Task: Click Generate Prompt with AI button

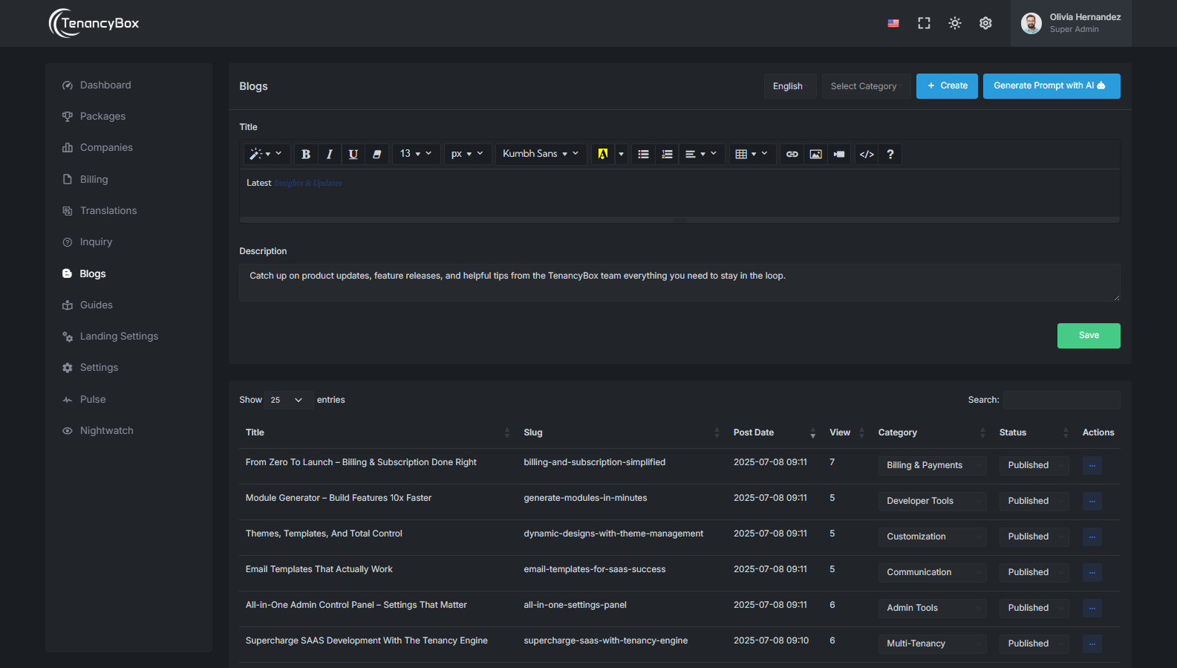Action: (x=1052, y=86)
